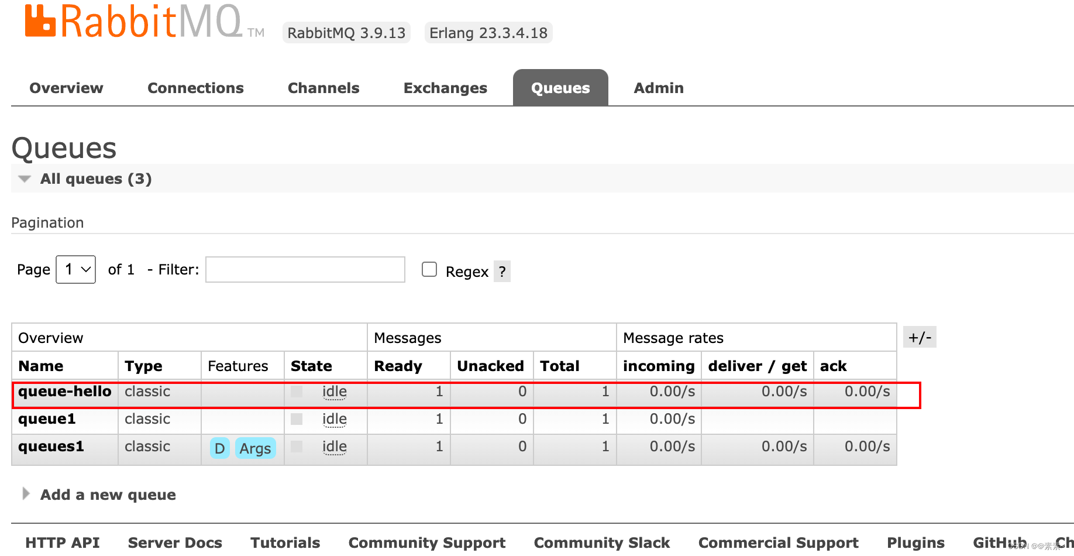Sort the table by Type column
The width and height of the screenshot is (1074, 556).
[143, 366]
